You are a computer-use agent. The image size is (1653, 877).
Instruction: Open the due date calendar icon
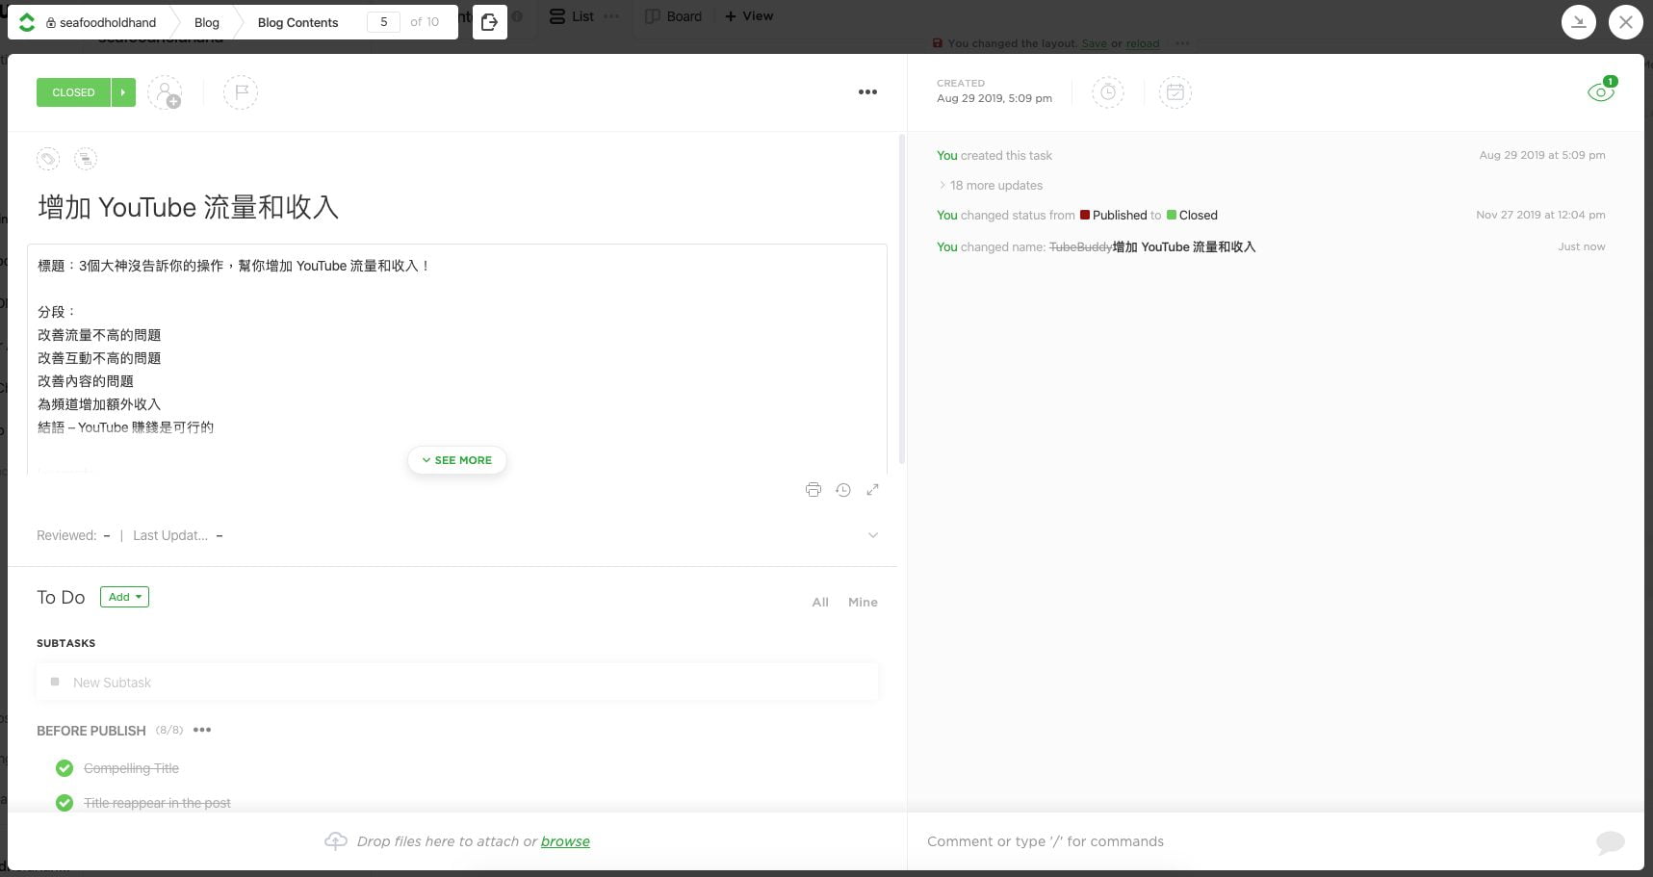coord(1175,92)
